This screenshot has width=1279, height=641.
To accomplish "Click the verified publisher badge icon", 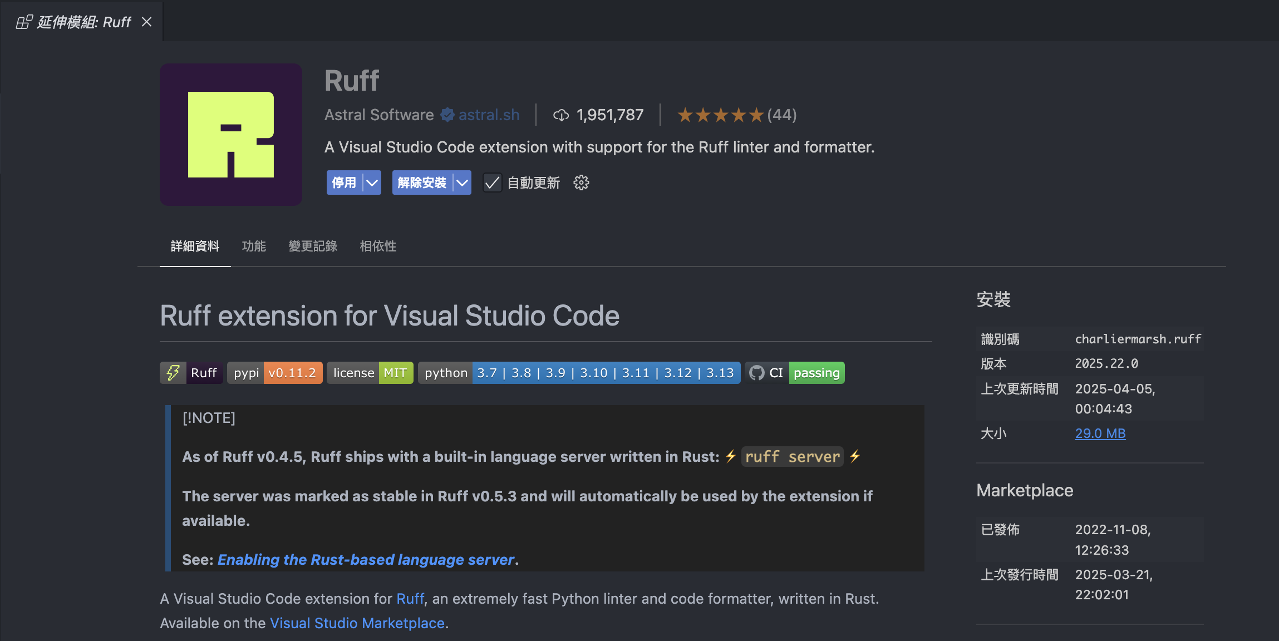I will pyautogui.click(x=447, y=115).
